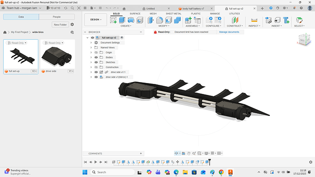Expand the Origin folder
This screenshot has width=315, height=177.
pyautogui.click(x=91, y=52)
